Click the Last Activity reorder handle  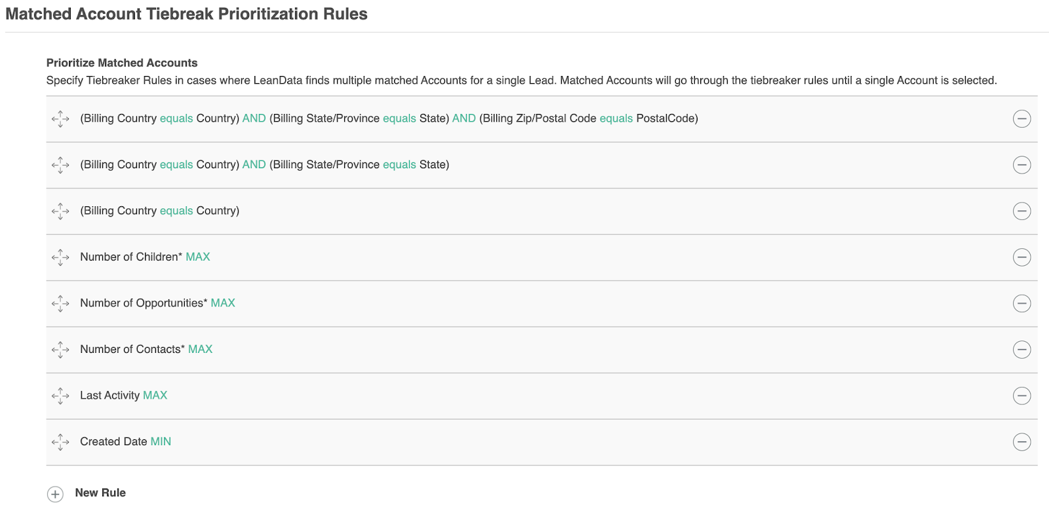[x=60, y=395]
